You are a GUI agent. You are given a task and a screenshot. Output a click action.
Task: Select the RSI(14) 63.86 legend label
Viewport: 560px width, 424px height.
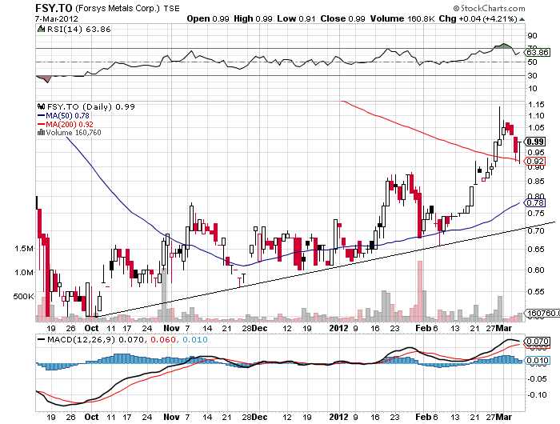pos(78,30)
